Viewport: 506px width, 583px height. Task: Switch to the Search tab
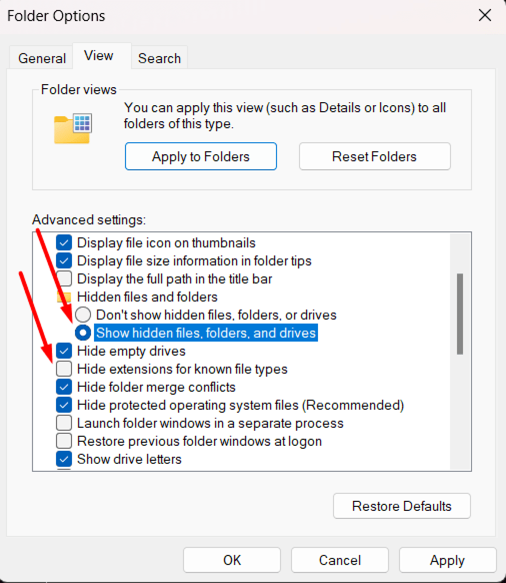pos(159,58)
